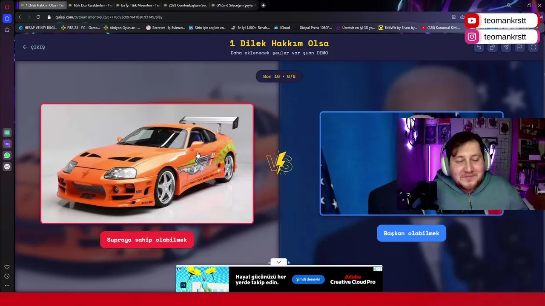
Task: Click the copy icon in quiz toolbar
Action: pyautogui.click(x=492, y=47)
